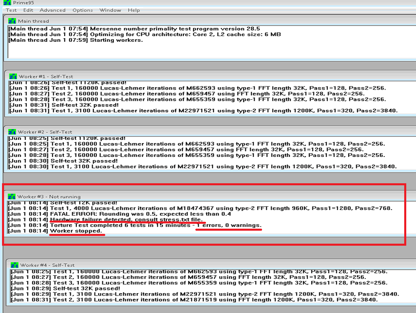Click the 'Optimizing for CPU architecture' line
Image resolution: width=416 pixels, height=313 pixels.
click(145, 34)
